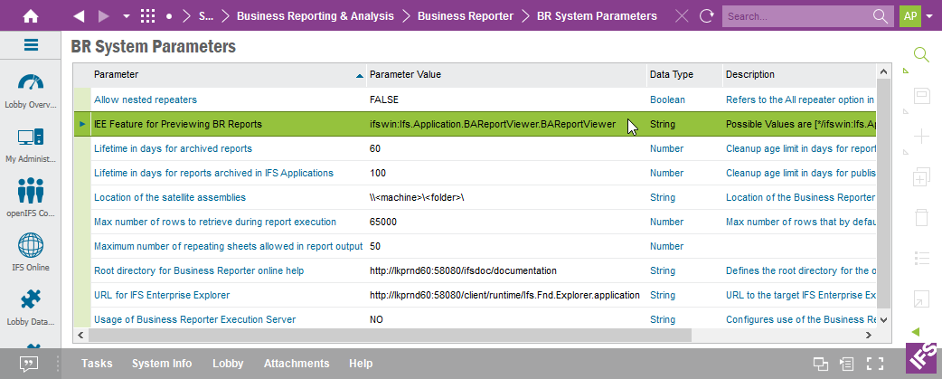Click the open-in-window arrow icon
Image resolution: width=942 pixels, height=379 pixels.
tap(921, 298)
